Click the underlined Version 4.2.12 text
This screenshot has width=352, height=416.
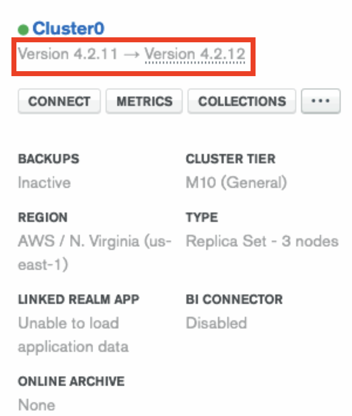coord(195,54)
